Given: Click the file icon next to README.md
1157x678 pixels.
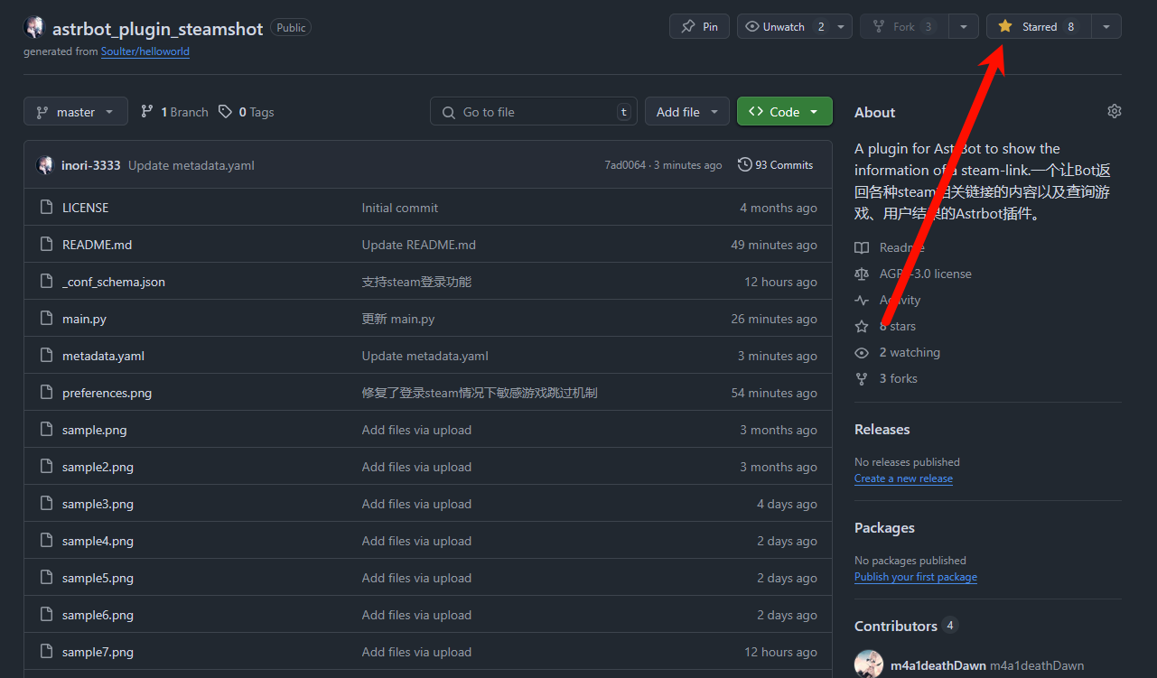Looking at the screenshot, I should click(47, 245).
